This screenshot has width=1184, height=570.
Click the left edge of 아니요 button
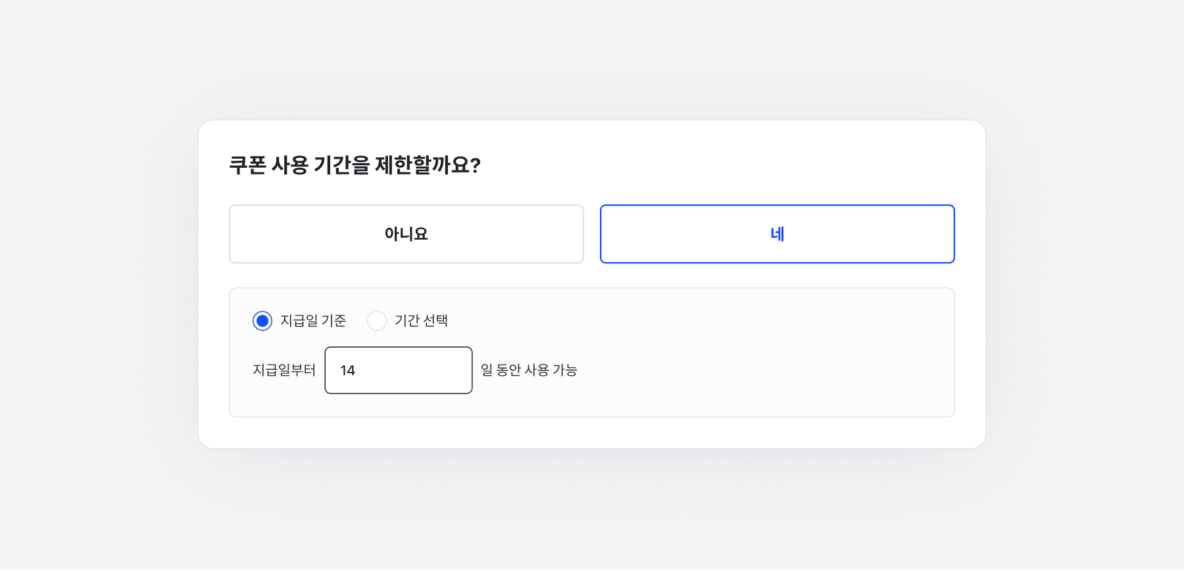[238, 234]
